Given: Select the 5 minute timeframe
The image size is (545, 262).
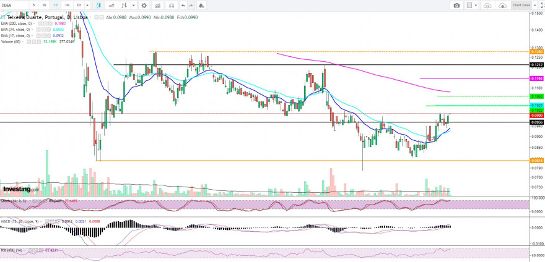Looking at the screenshot, I should coord(33,6).
